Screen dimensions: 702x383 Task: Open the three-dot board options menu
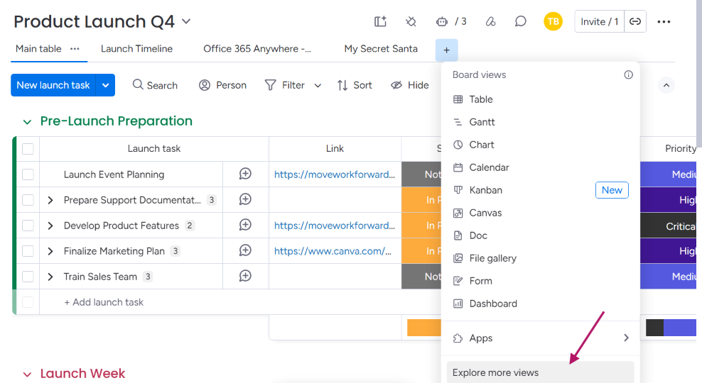(x=664, y=21)
